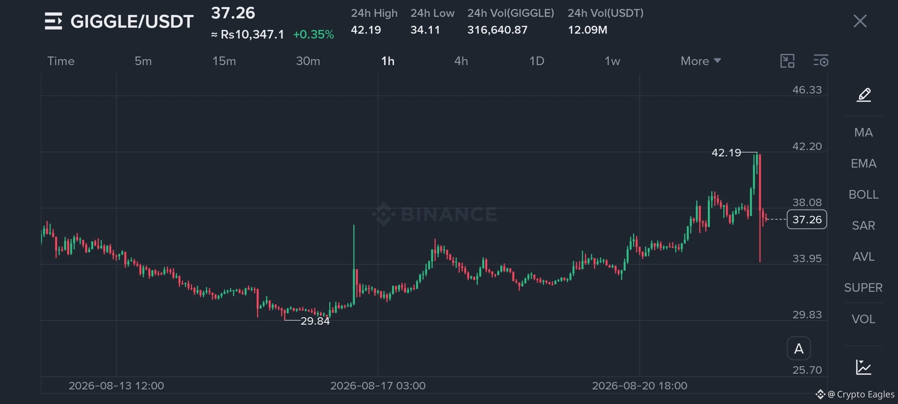Click the 29.83 price axis label

807,315
